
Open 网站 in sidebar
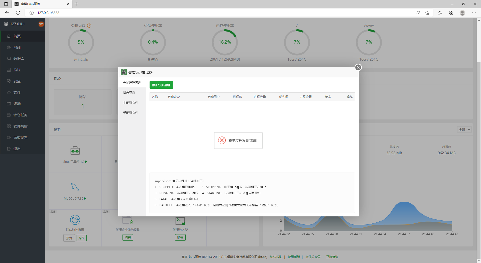[23, 47]
